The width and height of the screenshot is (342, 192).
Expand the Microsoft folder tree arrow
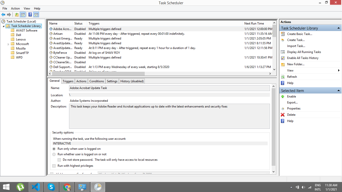(x=8, y=44)
